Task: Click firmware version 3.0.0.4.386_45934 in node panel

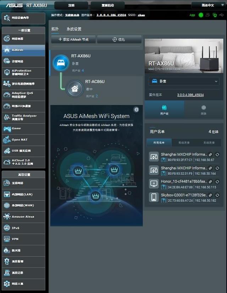Action: [190, 95]
